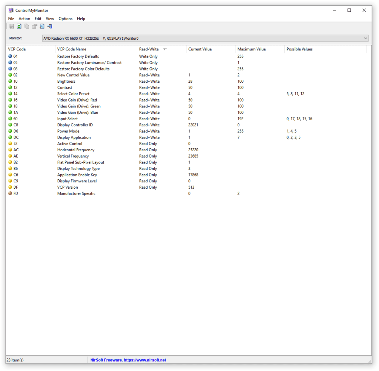Sort by the Current Value column header
Image resolution: width=379 pixels, height=371 pixels.
(x=200, y=49)
